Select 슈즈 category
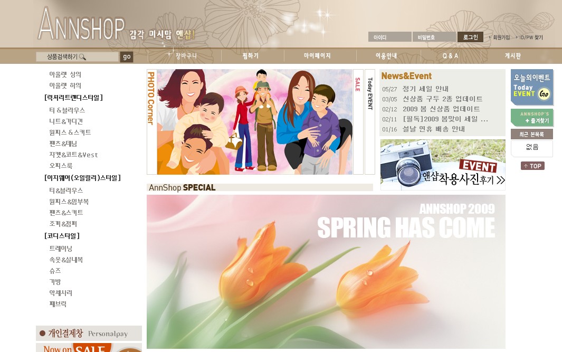Viewport: 562px width, 352px height. 55,271
